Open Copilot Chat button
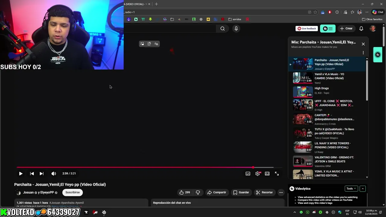This screenshot has height=217, width=386. 378,12
